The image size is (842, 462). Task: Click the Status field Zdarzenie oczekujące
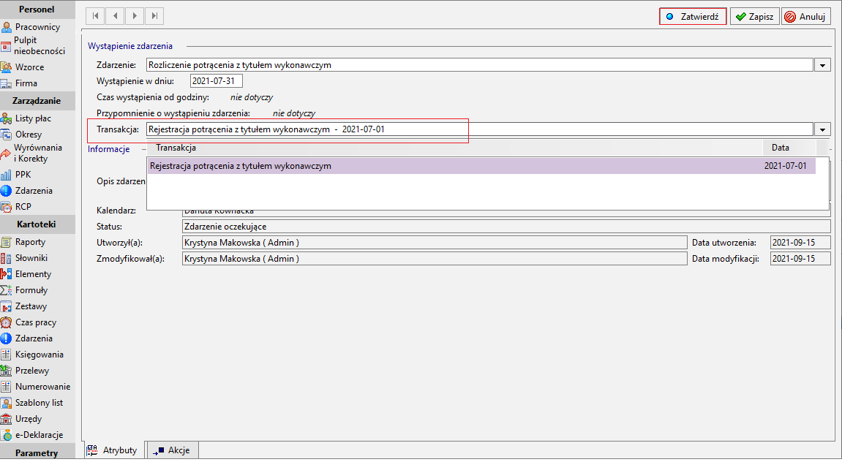(506, 227)
